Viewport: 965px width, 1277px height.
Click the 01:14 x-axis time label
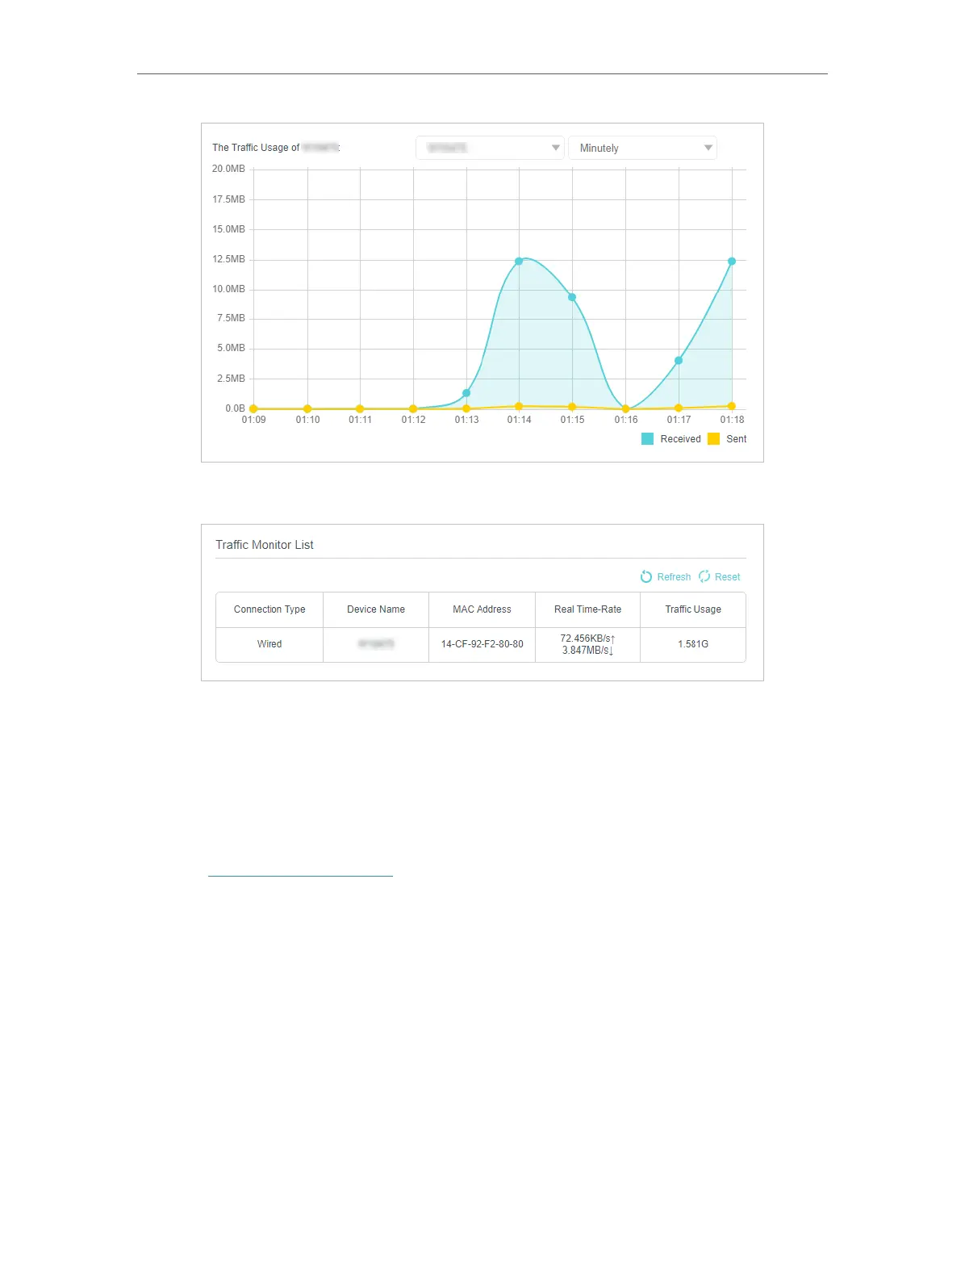tap(519, 420)
